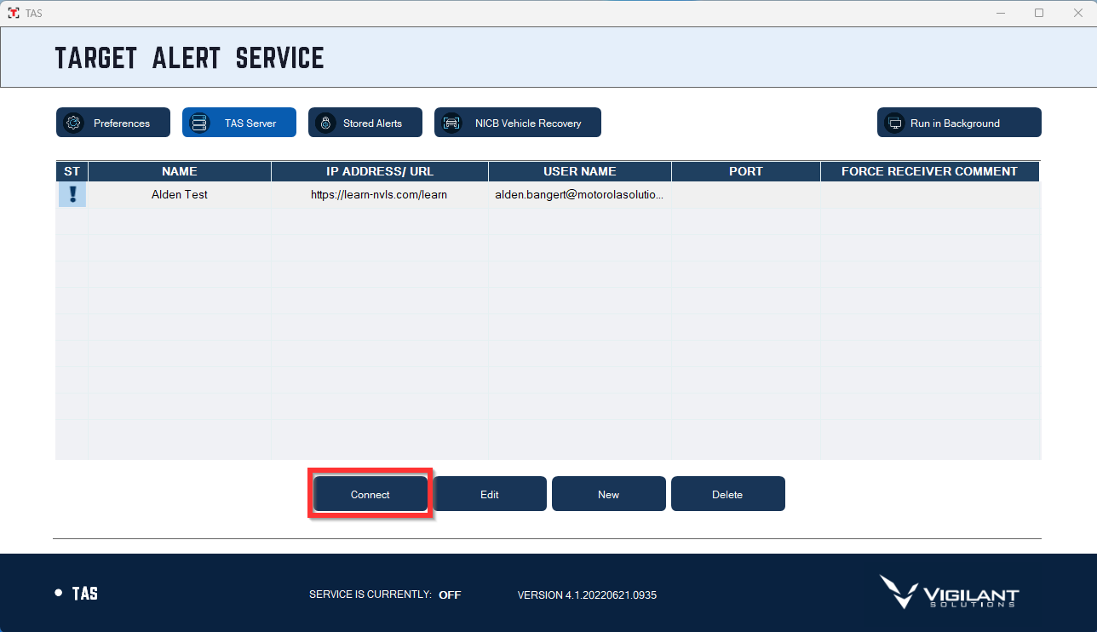The width and height of the screenshot is (1097, 632).
Task: Click the TARGET ALERT SERVICE heading
Action: click(x=190, y=58)
